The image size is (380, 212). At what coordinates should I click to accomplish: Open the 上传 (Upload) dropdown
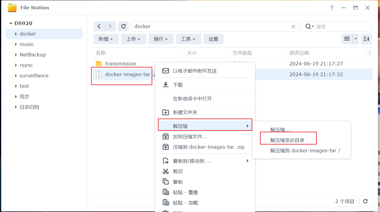pos(133,39)
